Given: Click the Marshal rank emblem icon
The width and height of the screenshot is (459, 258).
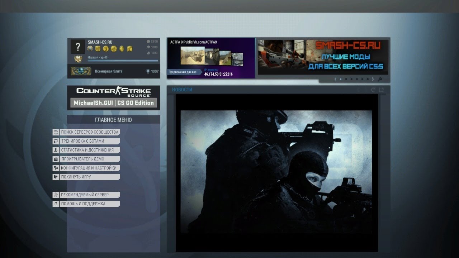Looking at the screenshot, I should click(78, 59).
